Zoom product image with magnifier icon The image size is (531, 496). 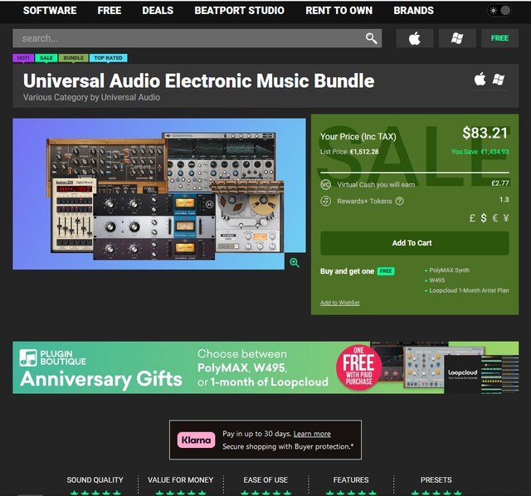[x=295, y=263]
